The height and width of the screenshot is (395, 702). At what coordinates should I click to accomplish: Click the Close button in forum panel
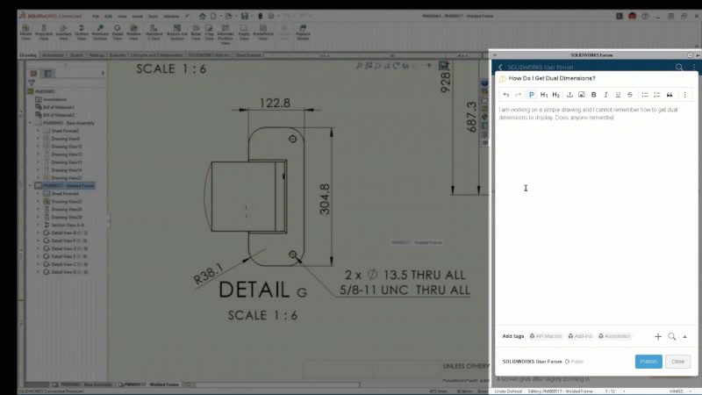pyautogui.click(x=677, y=362)
